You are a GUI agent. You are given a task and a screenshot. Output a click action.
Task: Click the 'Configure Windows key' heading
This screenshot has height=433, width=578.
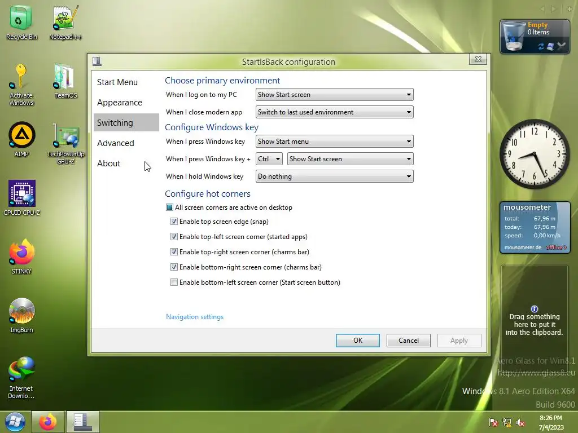click(x=212, y=127)
